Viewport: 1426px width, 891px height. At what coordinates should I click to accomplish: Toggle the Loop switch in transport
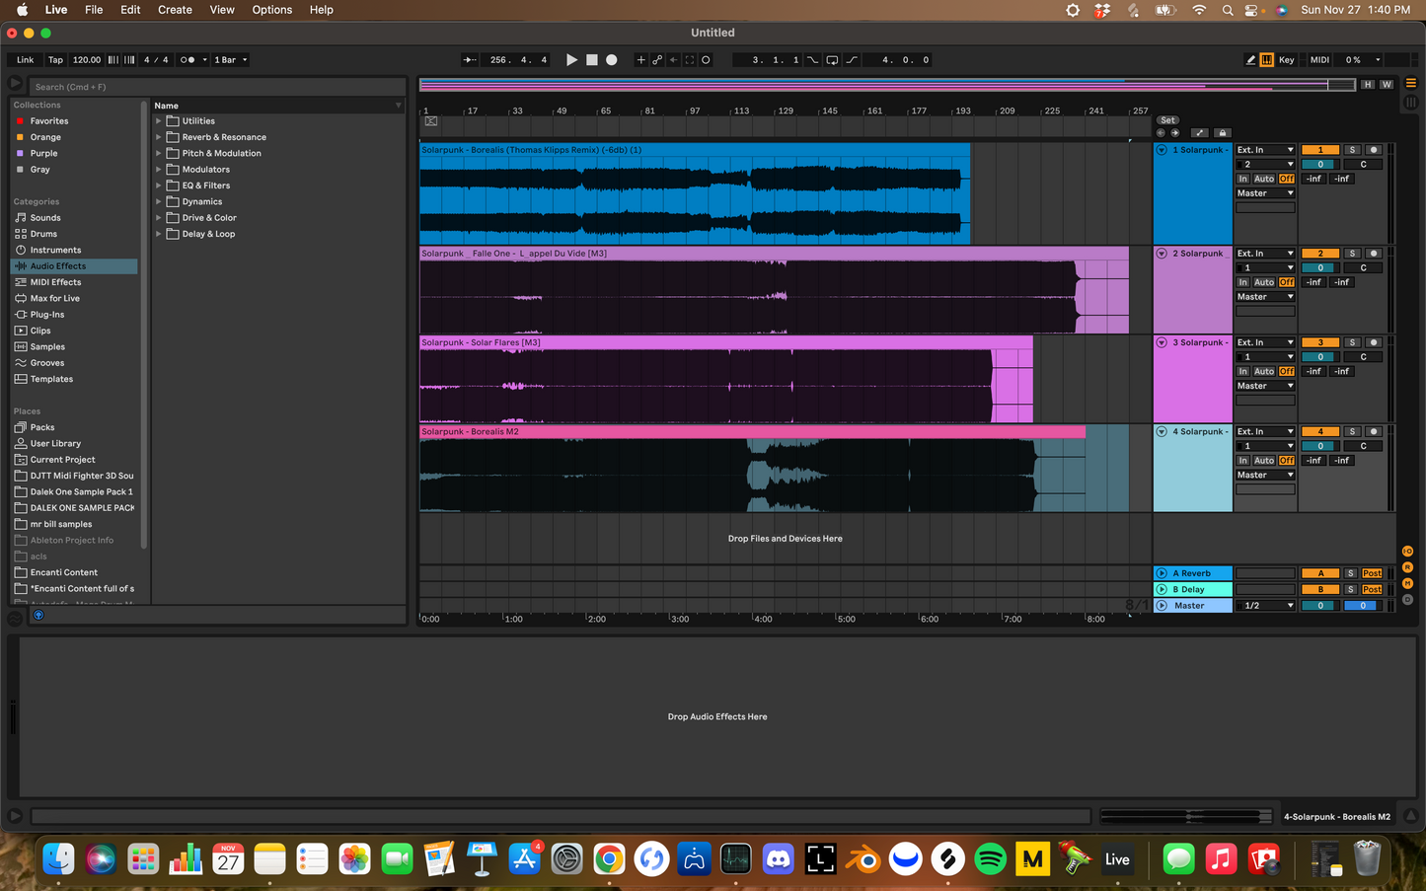[x=832, y=60]
